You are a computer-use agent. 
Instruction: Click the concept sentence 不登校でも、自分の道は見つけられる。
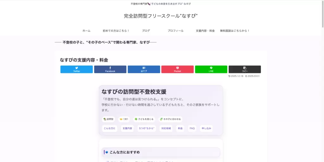pos(132,99)
